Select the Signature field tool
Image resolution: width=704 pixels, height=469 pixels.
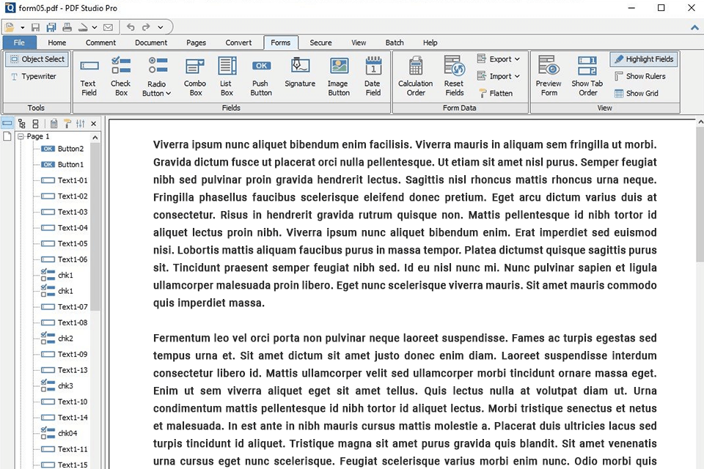pyautogui.click(x=300, y=73)
